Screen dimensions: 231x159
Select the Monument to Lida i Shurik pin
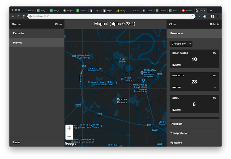pos(143,80)
